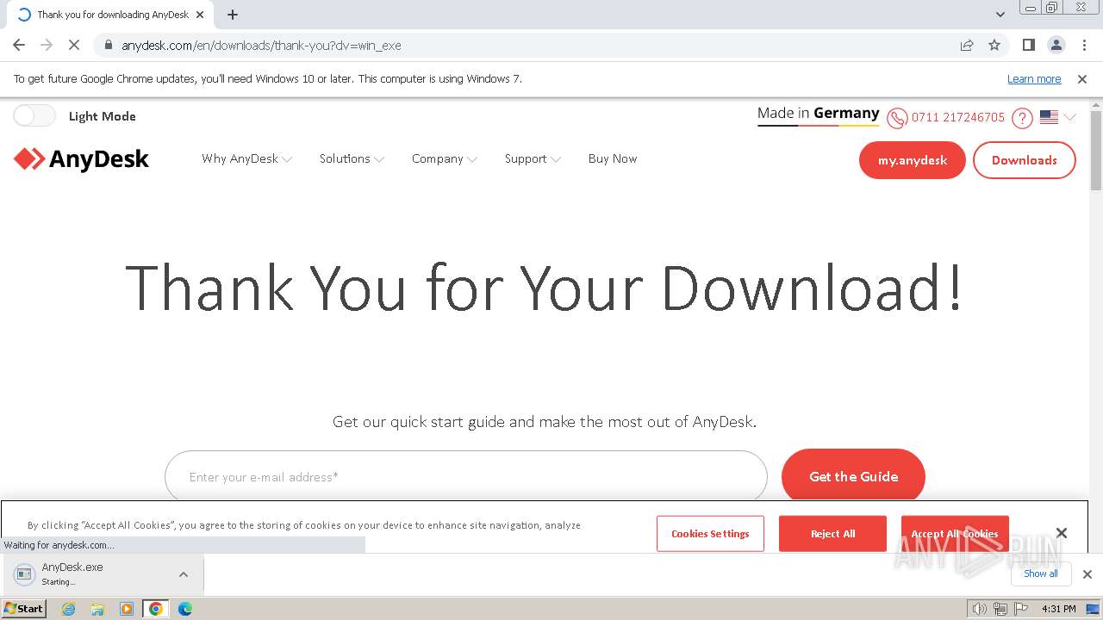Open Internet Explorer from the taskbar

(x=69, y=609)
